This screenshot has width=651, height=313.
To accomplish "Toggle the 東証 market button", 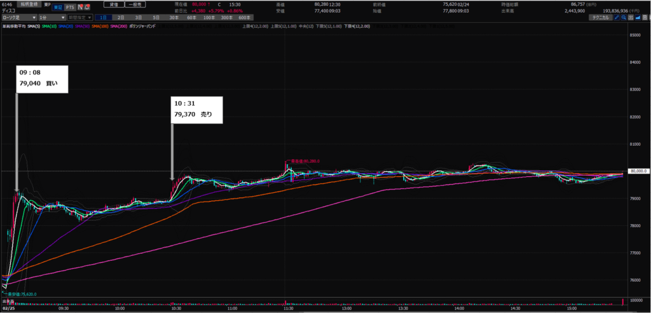I will tap(56, 6).
